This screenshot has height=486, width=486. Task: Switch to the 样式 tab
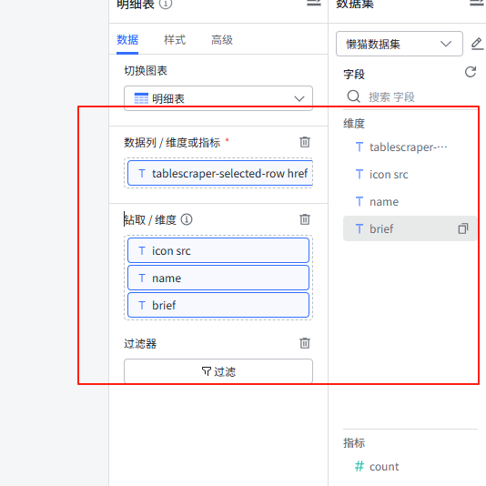pyautogui.click(x=175, y=40)
